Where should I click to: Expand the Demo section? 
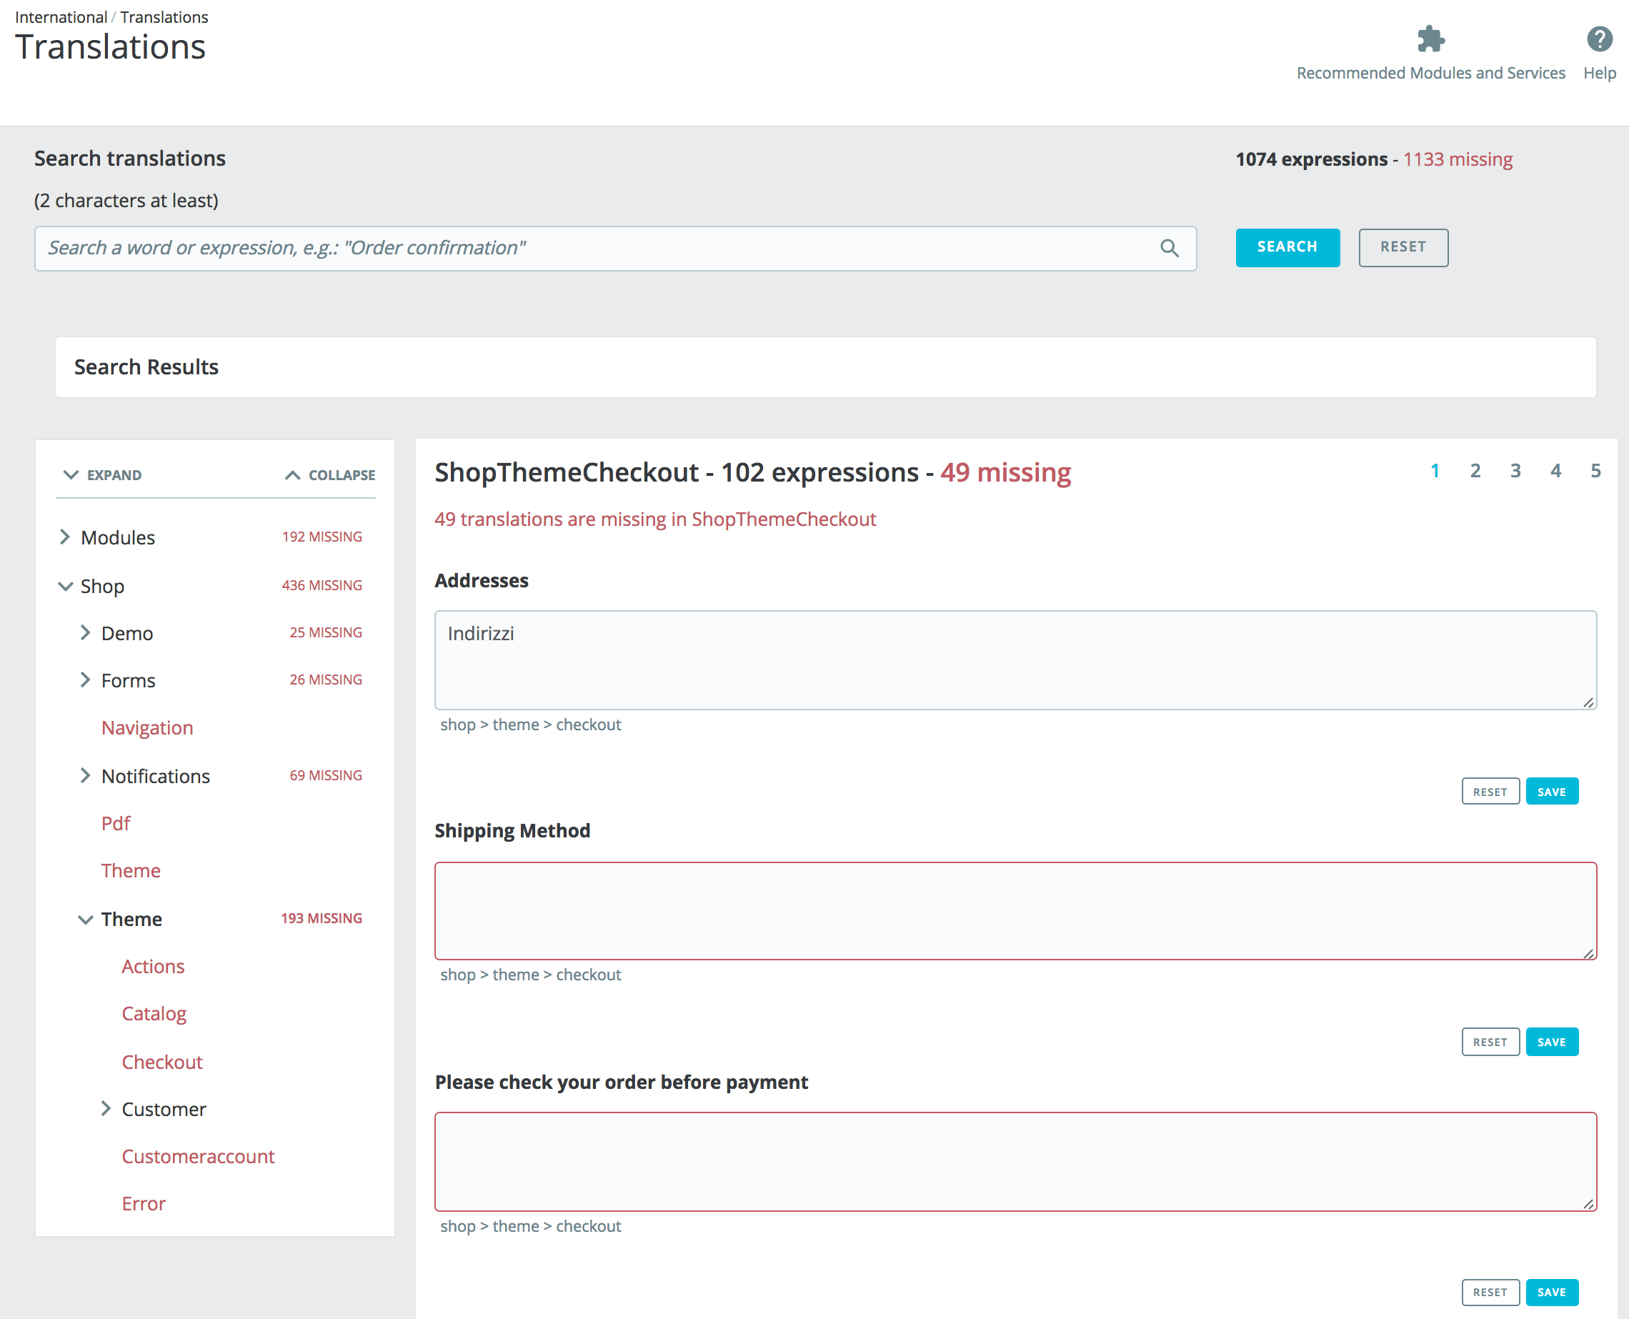[87, 632]
